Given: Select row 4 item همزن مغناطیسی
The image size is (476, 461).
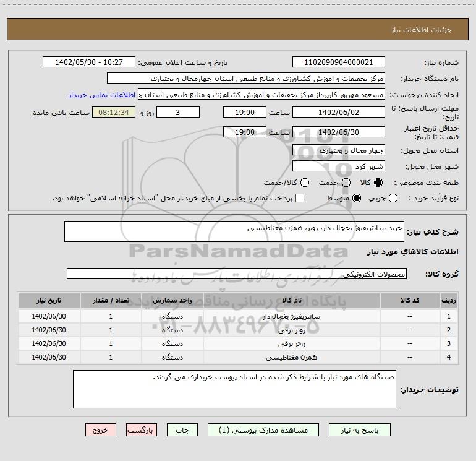Looking at the screenshot, I should coord(291,358).
